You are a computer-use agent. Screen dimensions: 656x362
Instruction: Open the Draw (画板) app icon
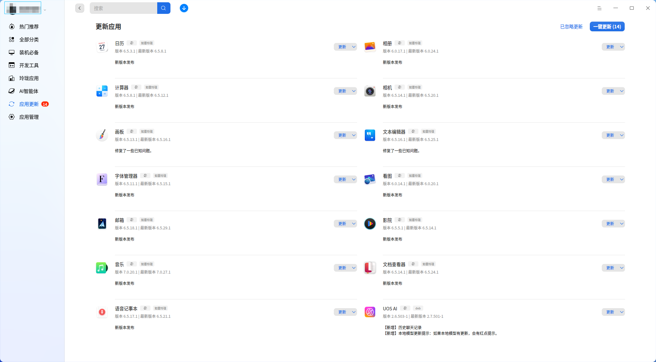pos(102,135)
